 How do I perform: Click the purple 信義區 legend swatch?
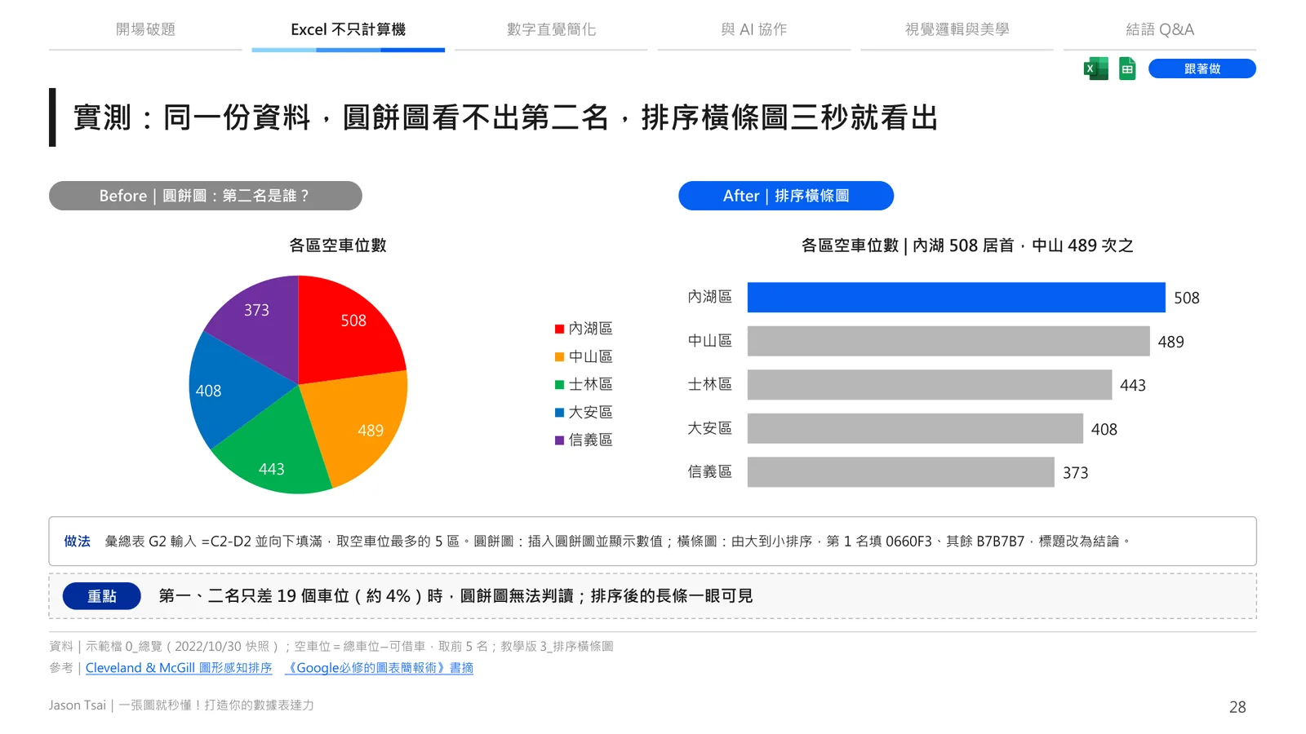click(x=559, y=440)
